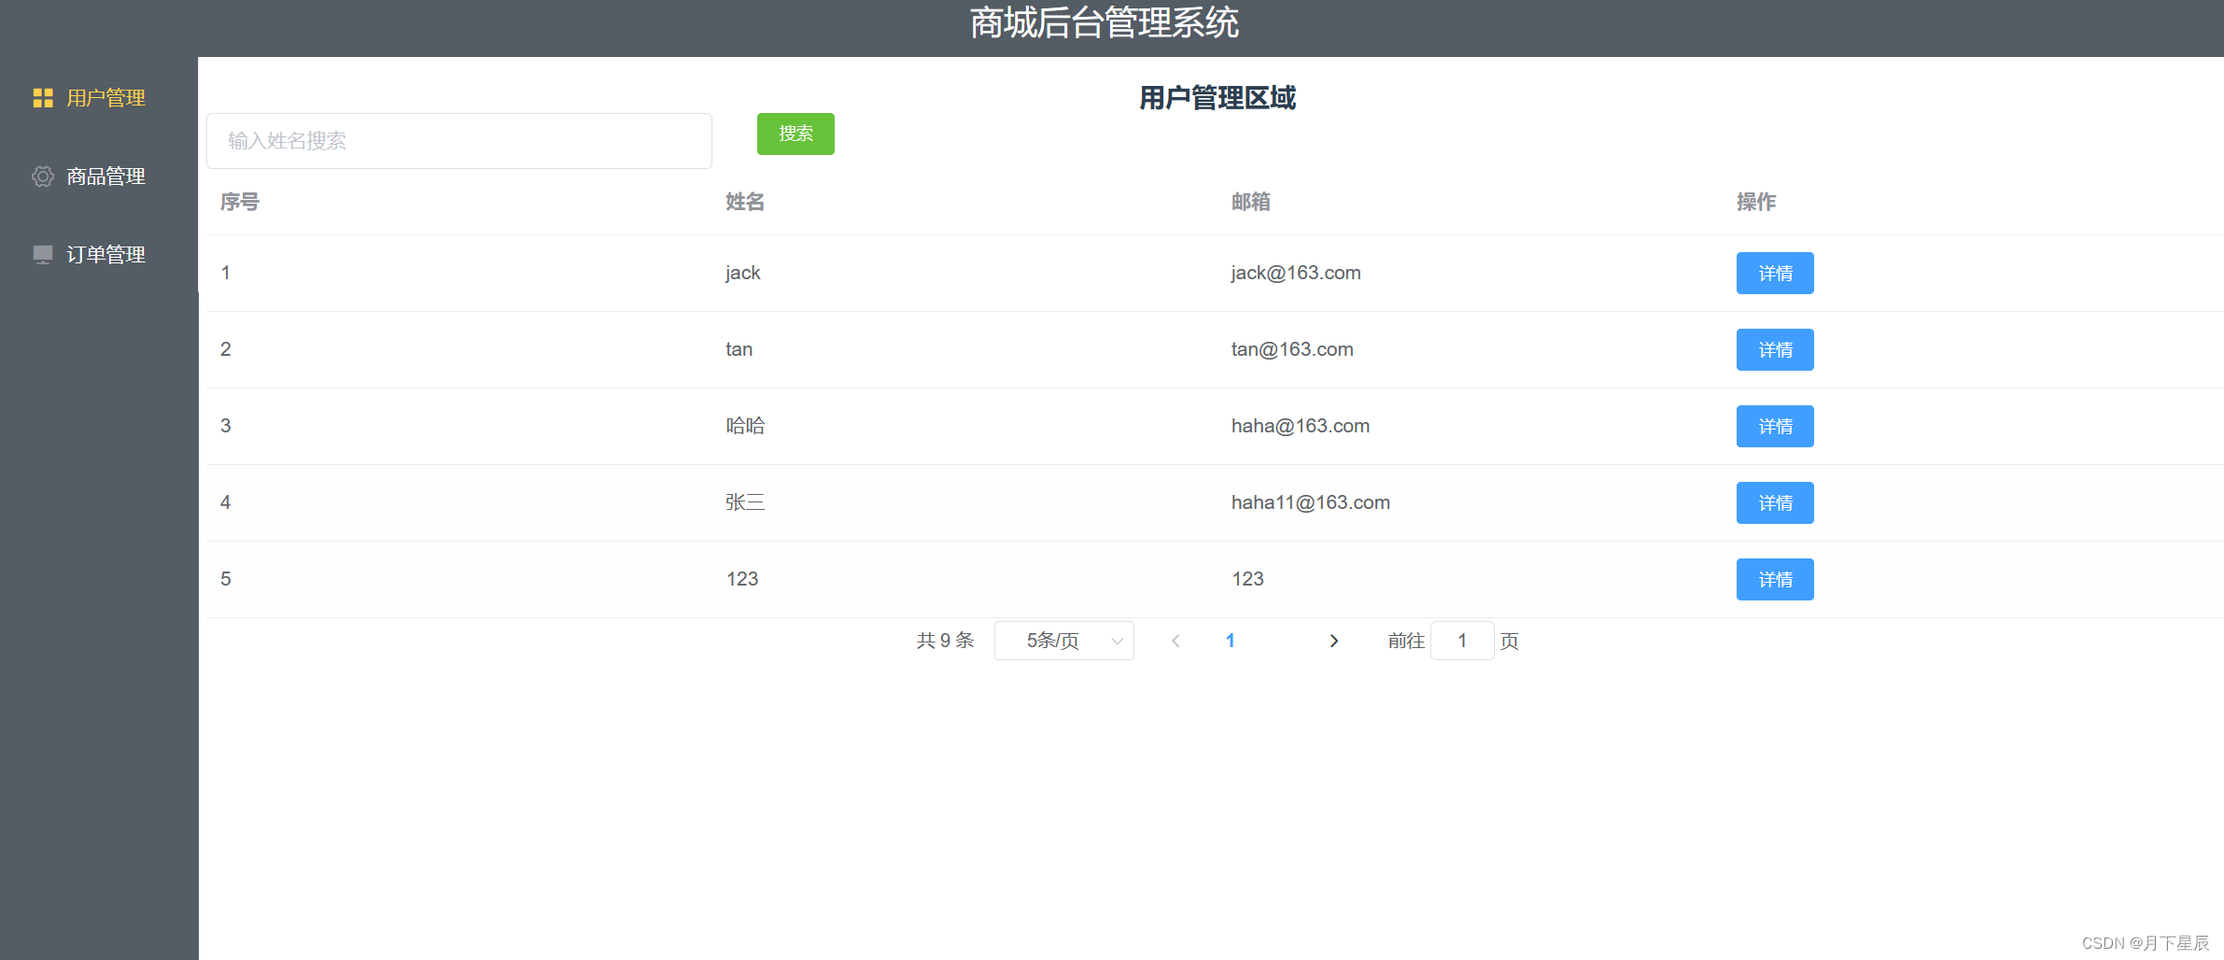Open the 订单管理 section
Screen dimensions: 2224x960
pyautogui.click(x=105, y=253)
